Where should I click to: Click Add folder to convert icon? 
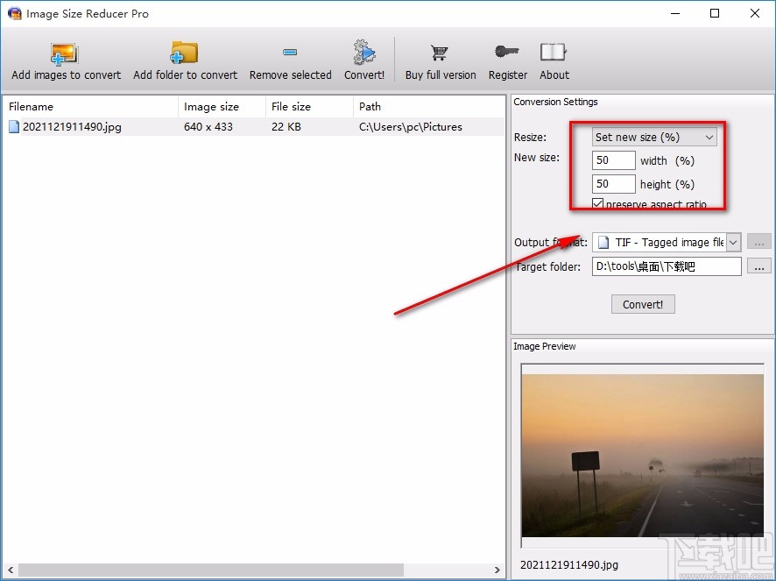(x=185, y=53)
